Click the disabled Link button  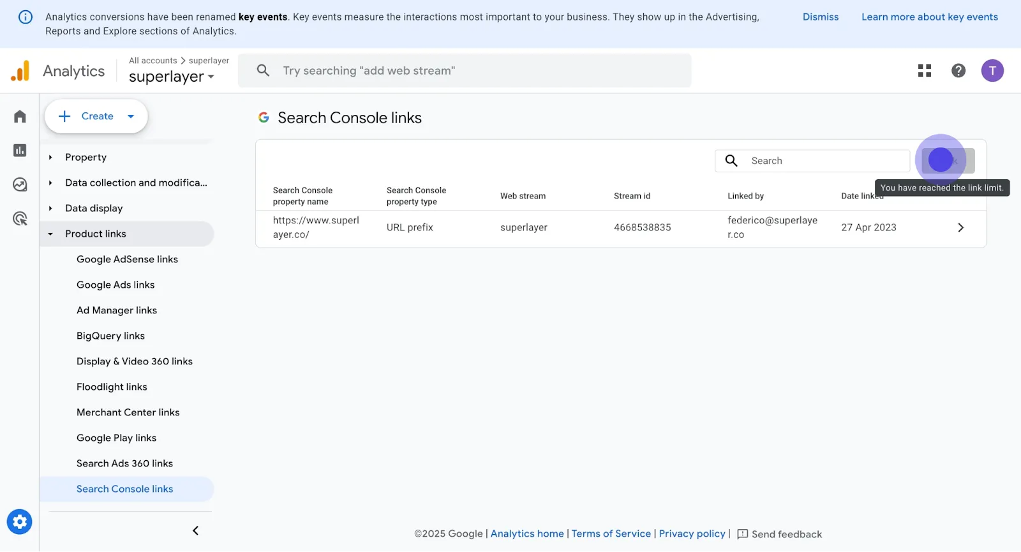point(948,161)
